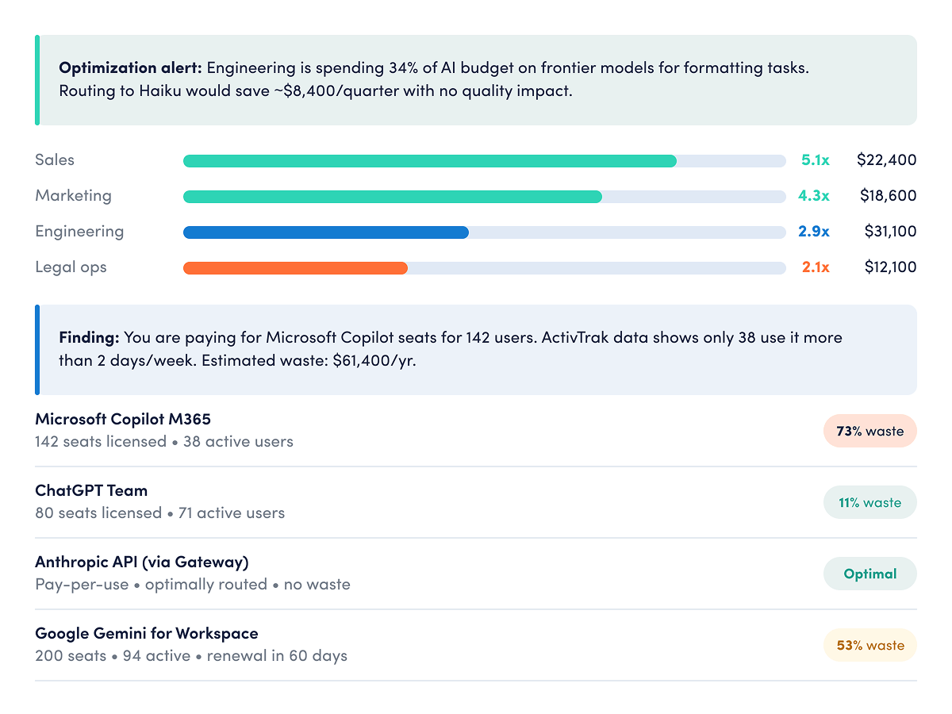The height and width of the screenshot is (714, 952).
Task: Open the ChatGPT Team entry
Action: point(476,502)
